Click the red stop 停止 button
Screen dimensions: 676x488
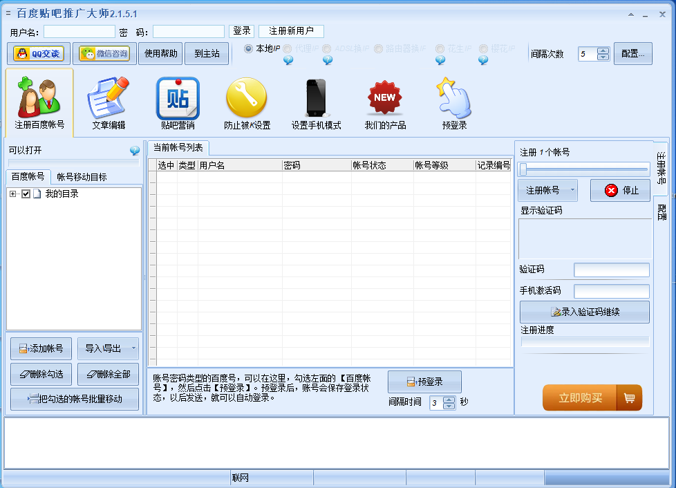(x=621, y=190)
